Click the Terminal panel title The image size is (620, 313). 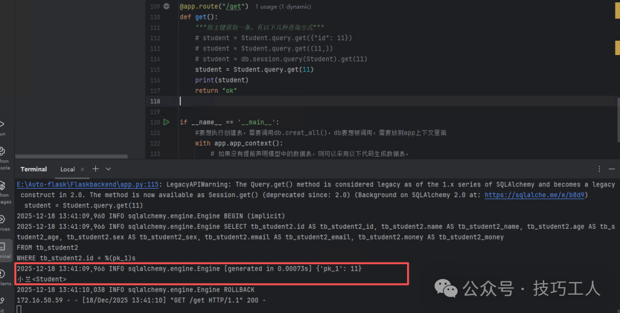coord(34,169)
